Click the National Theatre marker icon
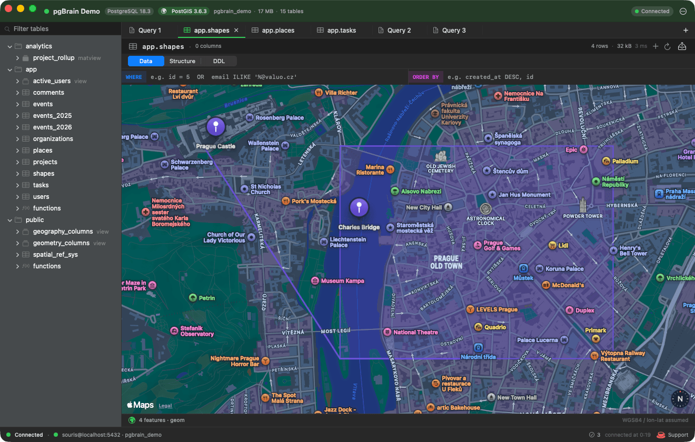Image resolution: width=695 pixels, height=442 pixels. pos(388,332)
